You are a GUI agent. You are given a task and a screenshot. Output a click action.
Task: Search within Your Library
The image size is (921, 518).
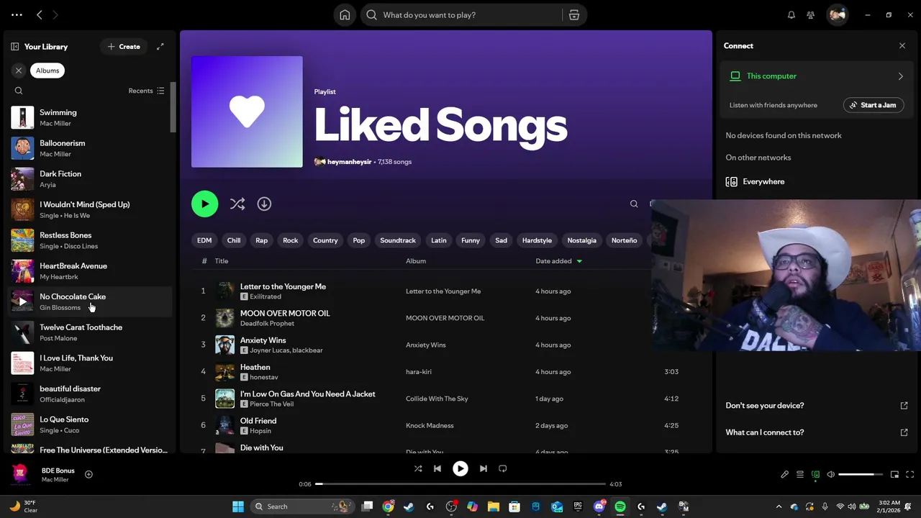[x=19, y=91]
